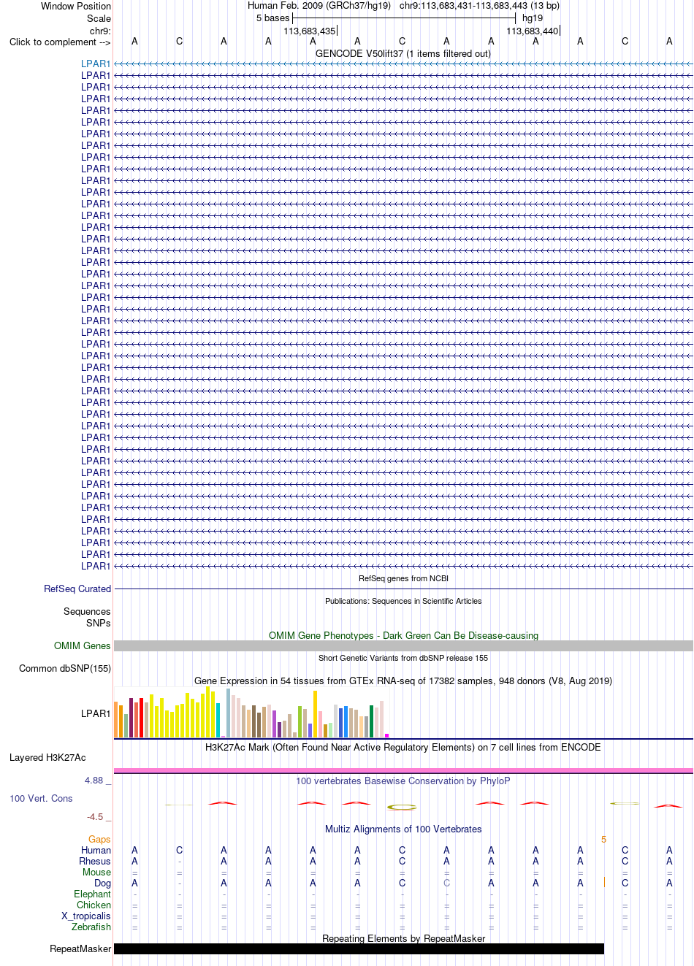Viewport: 694px width, 966px height.
Task: Click the '5 bases' scale bar label
Action: pos(272,18)
